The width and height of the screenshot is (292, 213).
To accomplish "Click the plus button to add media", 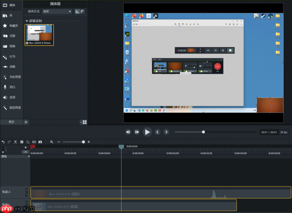I will [x=26, y=122].
